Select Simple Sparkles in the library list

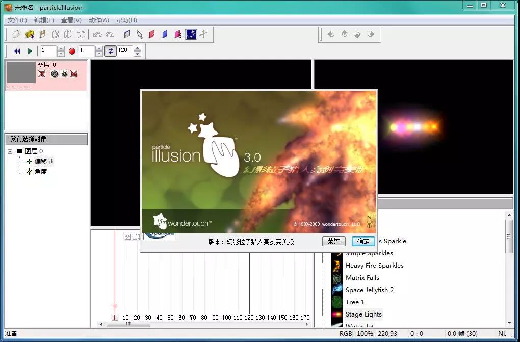369,253
